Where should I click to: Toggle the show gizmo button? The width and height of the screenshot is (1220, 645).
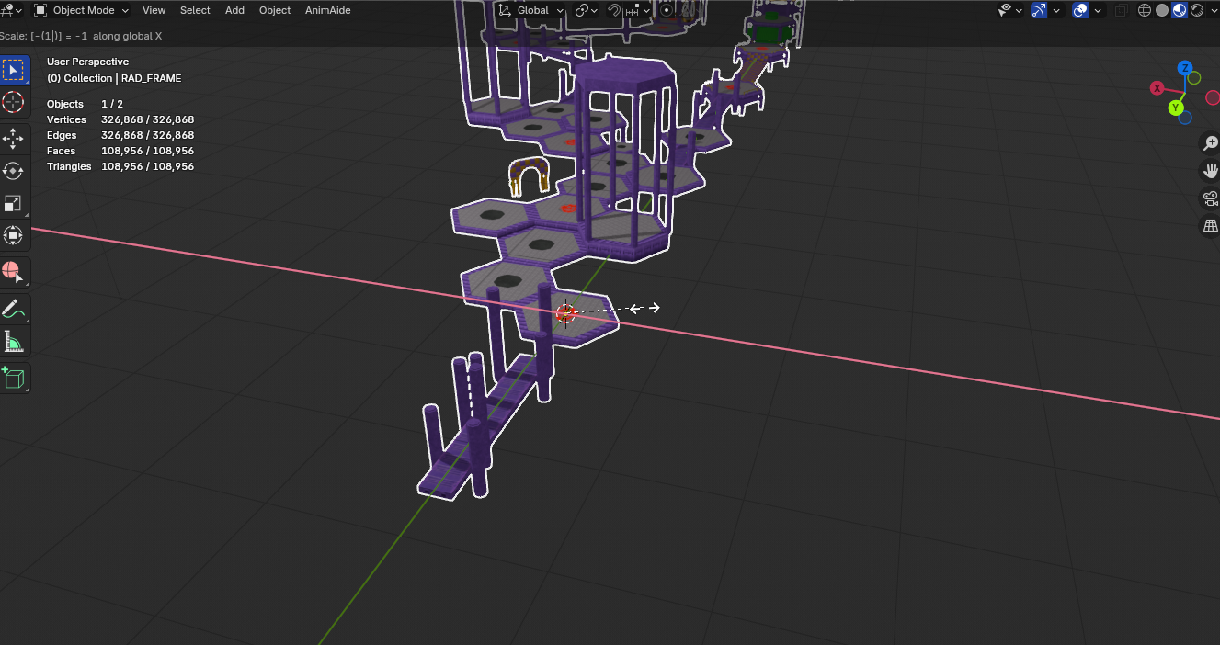pos(1039,11)
